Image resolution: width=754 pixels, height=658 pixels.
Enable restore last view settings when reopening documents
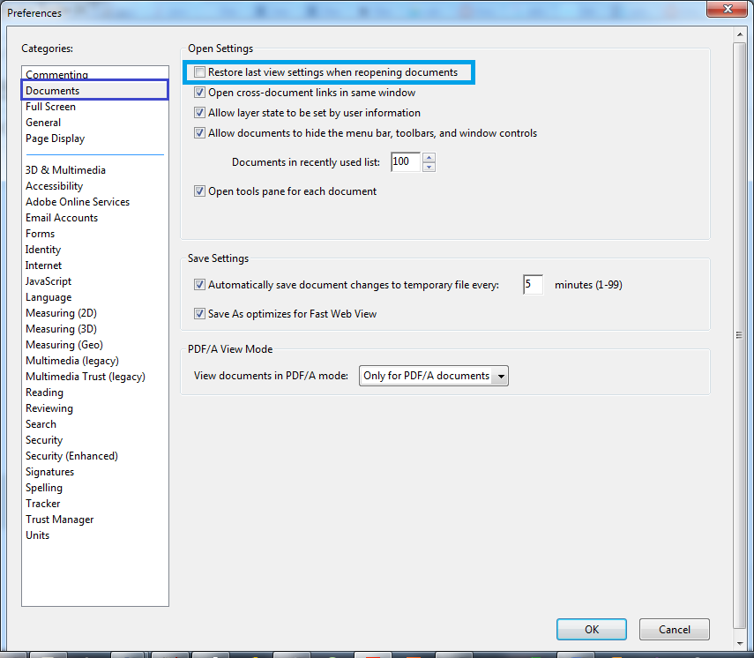pyautogui.click(x=199, y=71)
